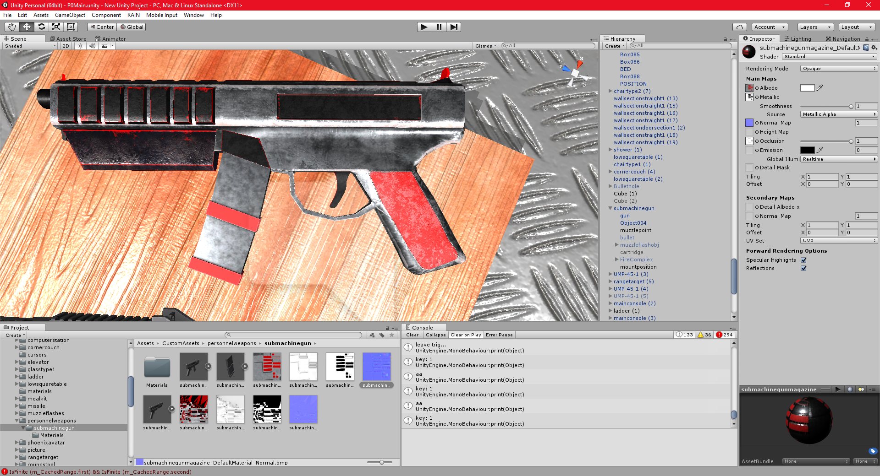
Task: Open the cloud services icon
Action: coord(739,27)
